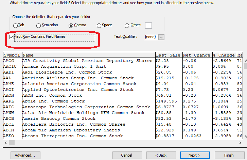
Task: Click 'AbCellera Biologics Inc. Common Shares' cell
Action: [x=89, y=124]
